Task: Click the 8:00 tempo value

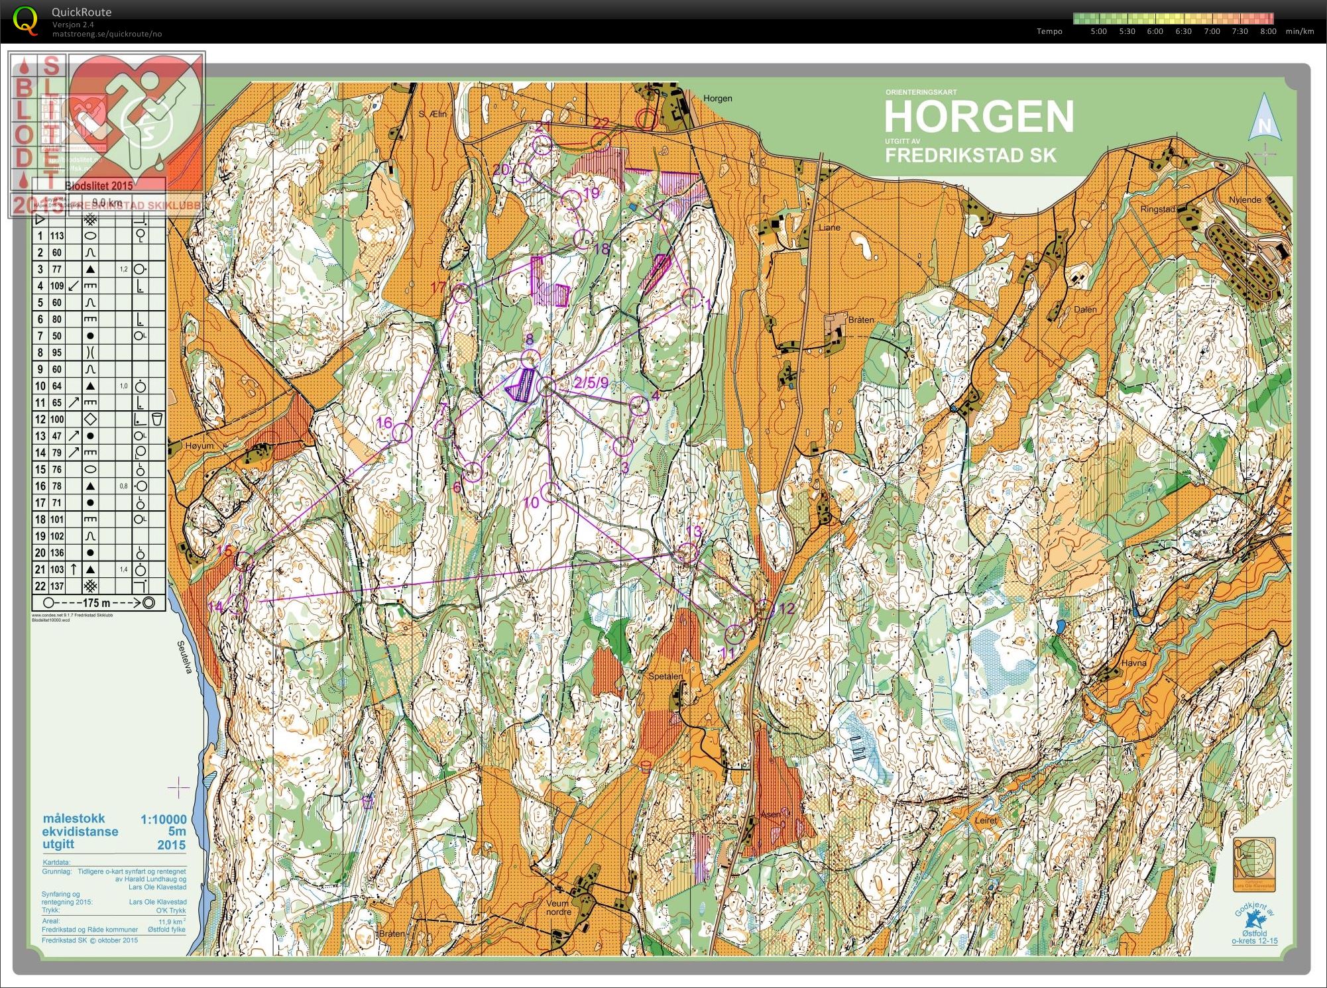Action: (1268, 31)
